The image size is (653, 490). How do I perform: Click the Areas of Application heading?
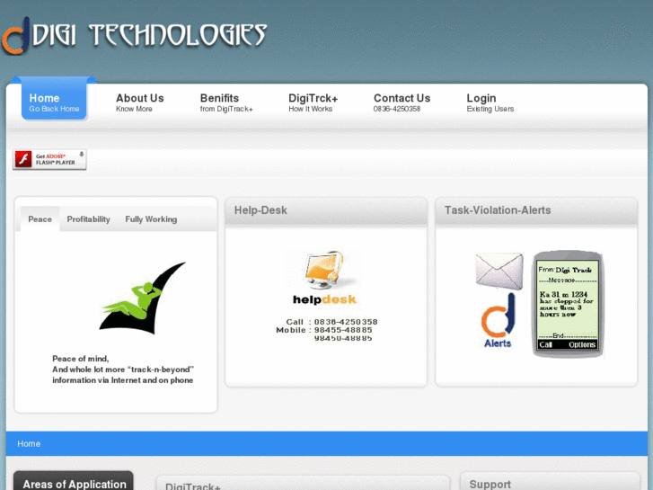(x=75, y=484)
